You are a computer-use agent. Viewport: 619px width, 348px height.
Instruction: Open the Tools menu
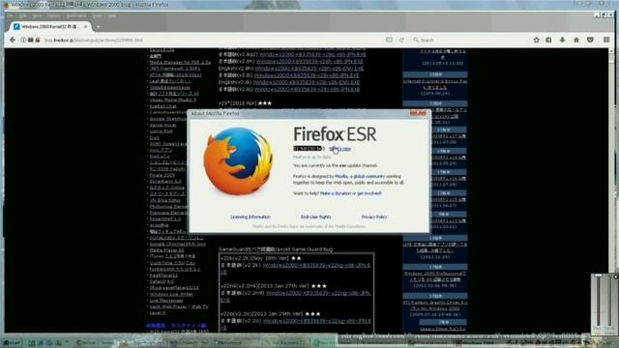tap(97, 15)
